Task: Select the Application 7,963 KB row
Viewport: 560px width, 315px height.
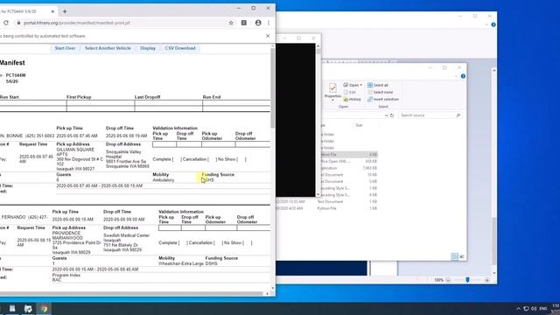Action: pyautogui.click(x=349, y=168)
